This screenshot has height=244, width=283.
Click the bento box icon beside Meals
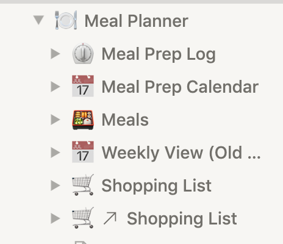[83, 120]
